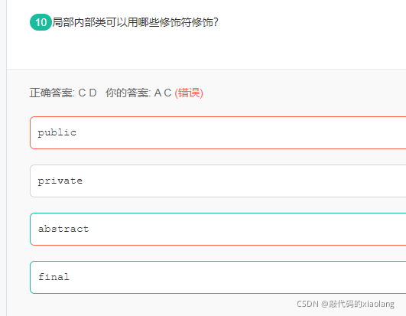Screen dimensions: 406x316
Task: Click the CSDN watermark text
Action: point(307,304)
